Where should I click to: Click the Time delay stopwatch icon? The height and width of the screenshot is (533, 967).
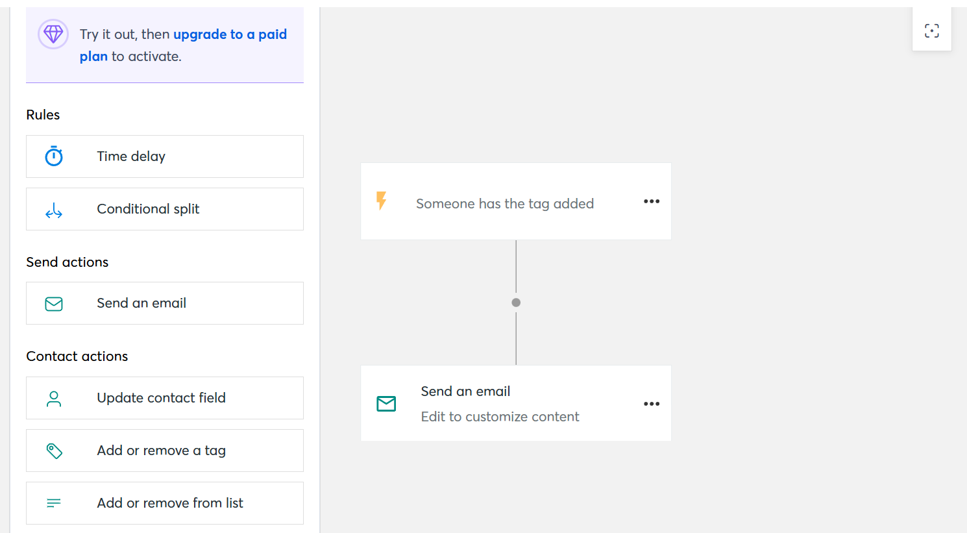(54, 156)
